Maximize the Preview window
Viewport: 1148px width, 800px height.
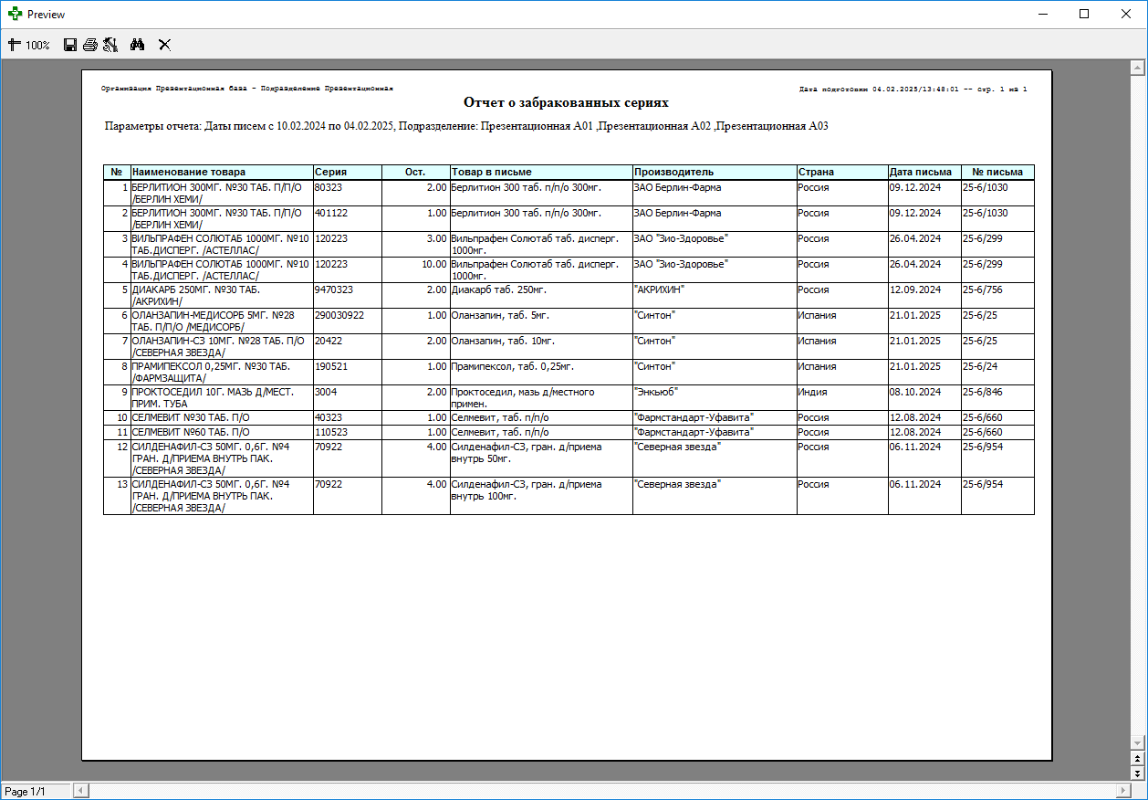[1084, 15]
